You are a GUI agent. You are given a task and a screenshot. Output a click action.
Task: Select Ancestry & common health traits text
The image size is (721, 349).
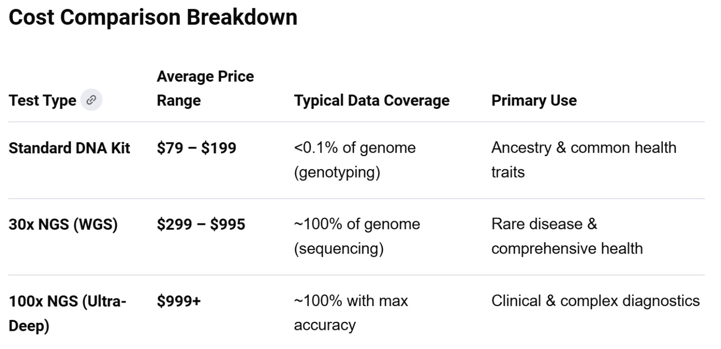click(584, 160)
